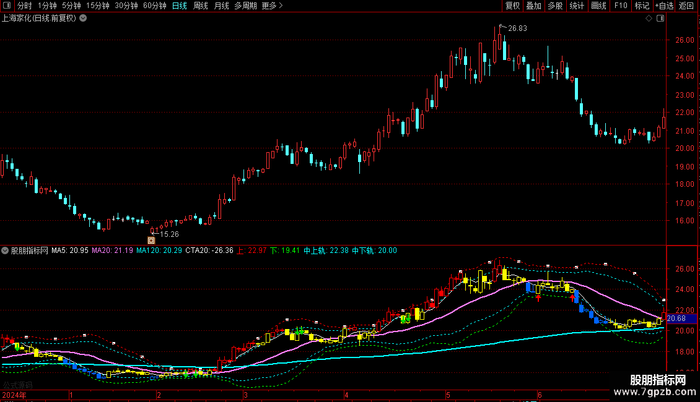Select the 60分钟 period tab
Screen dimensions: 700x402
[154, 6]
